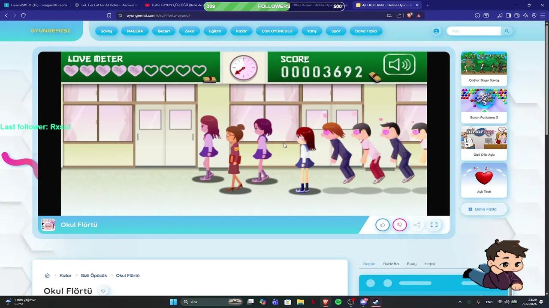Open the Spor category
Viewport: 549px width, 308px height.
336,31
